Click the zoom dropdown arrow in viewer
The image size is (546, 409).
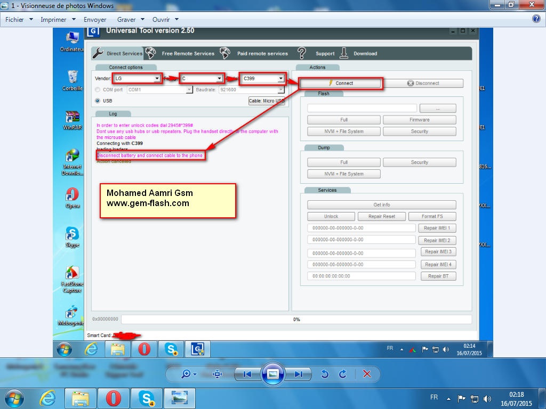195,374
